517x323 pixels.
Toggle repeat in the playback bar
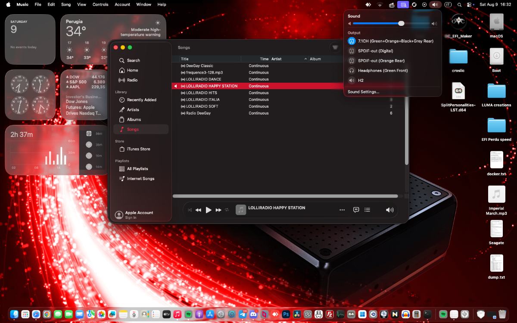[227, 210]
